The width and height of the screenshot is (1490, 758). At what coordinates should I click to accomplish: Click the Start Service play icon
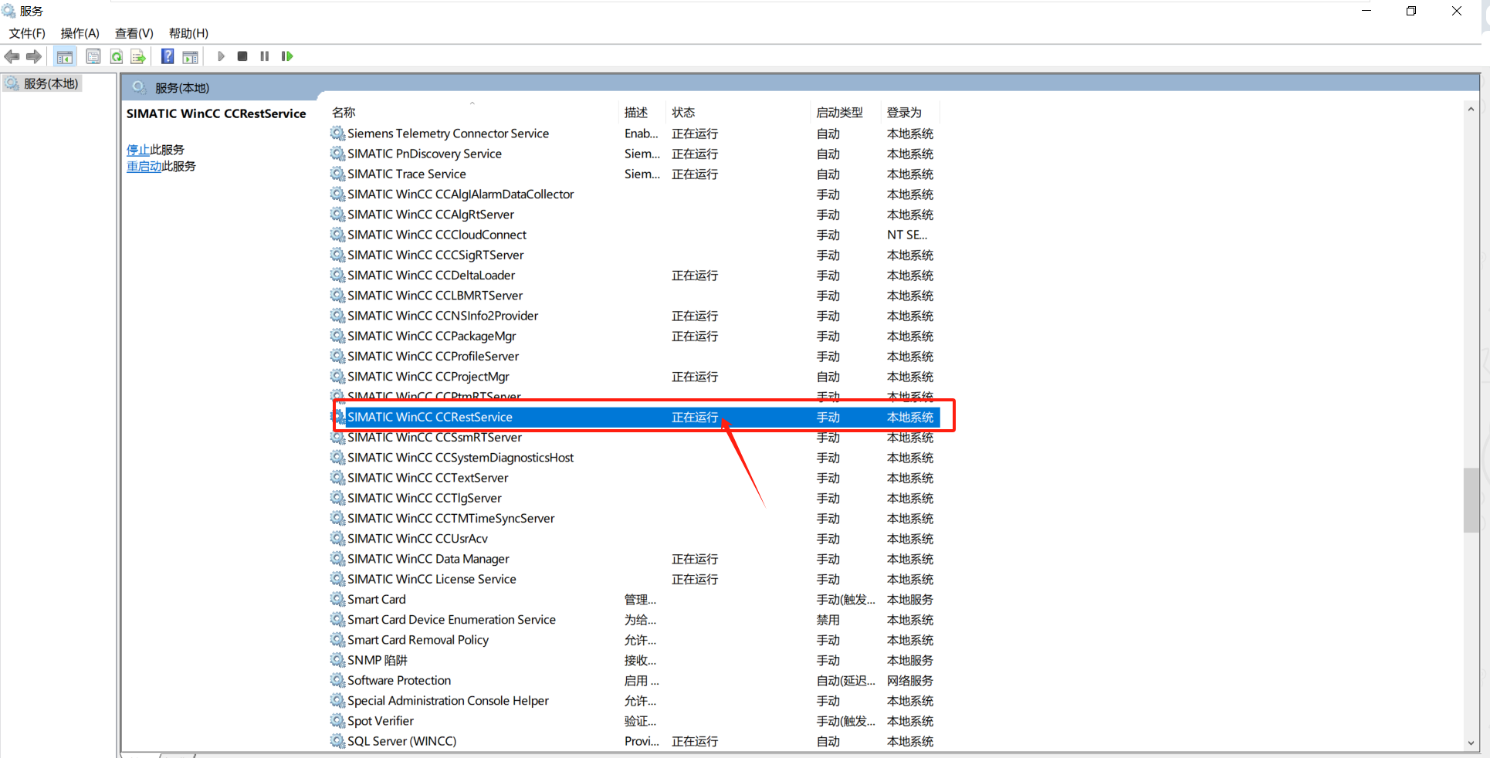[x=221, y=56]
